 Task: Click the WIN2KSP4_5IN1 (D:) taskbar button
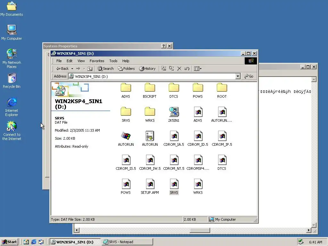click(76, 242)
